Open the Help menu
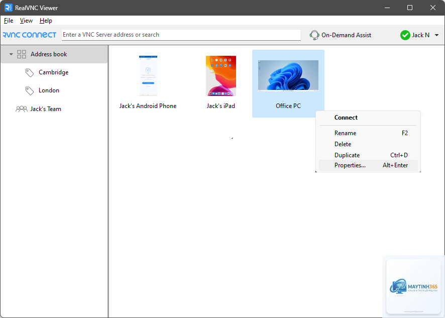 pos(46,21)
